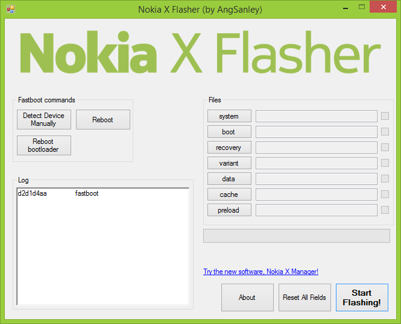Close the Nokia X Flasher window
Image resolution: width=401 pixels, height=324 pixels.
383,7
